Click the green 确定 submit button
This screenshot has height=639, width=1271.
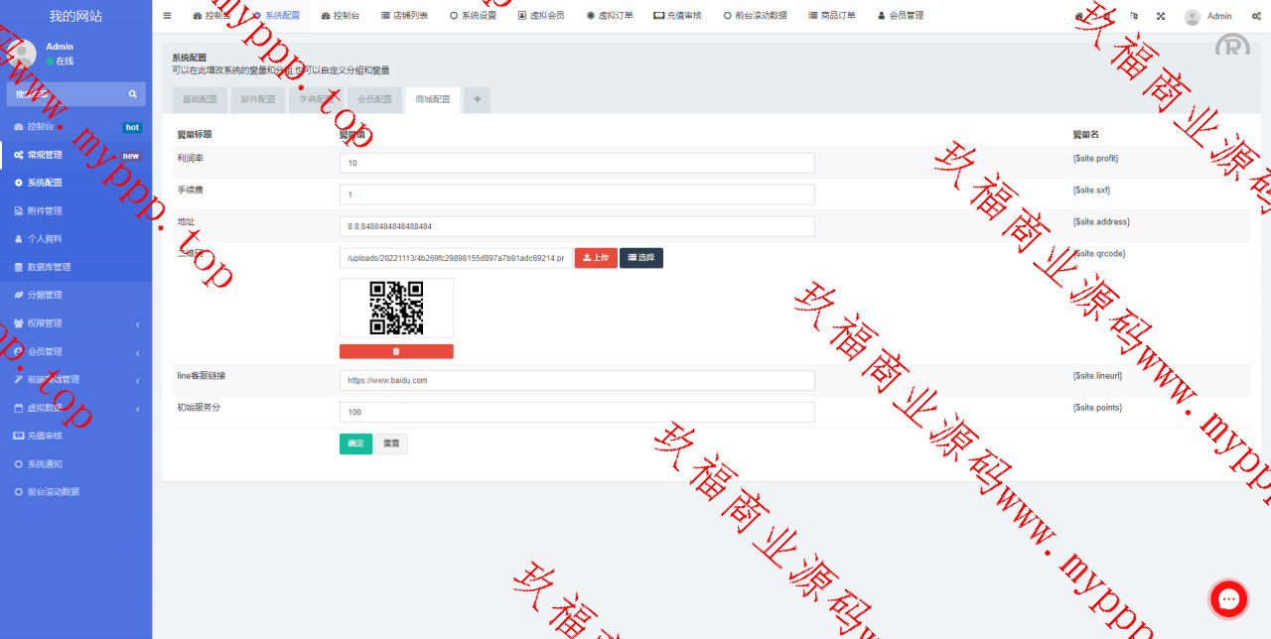click(x=355, y=444)
